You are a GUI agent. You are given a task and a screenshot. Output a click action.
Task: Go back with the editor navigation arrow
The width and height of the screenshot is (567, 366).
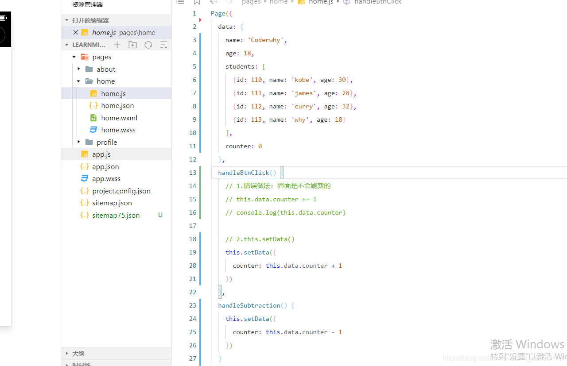tap(213, 2)
